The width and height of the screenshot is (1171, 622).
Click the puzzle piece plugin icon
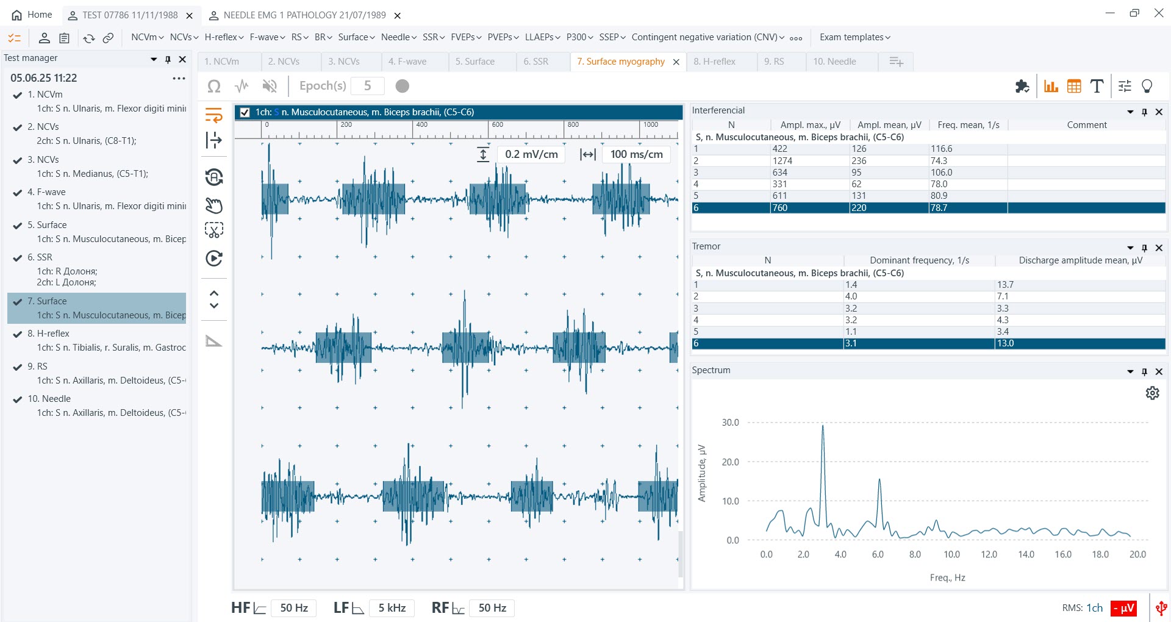(1022, 87)
